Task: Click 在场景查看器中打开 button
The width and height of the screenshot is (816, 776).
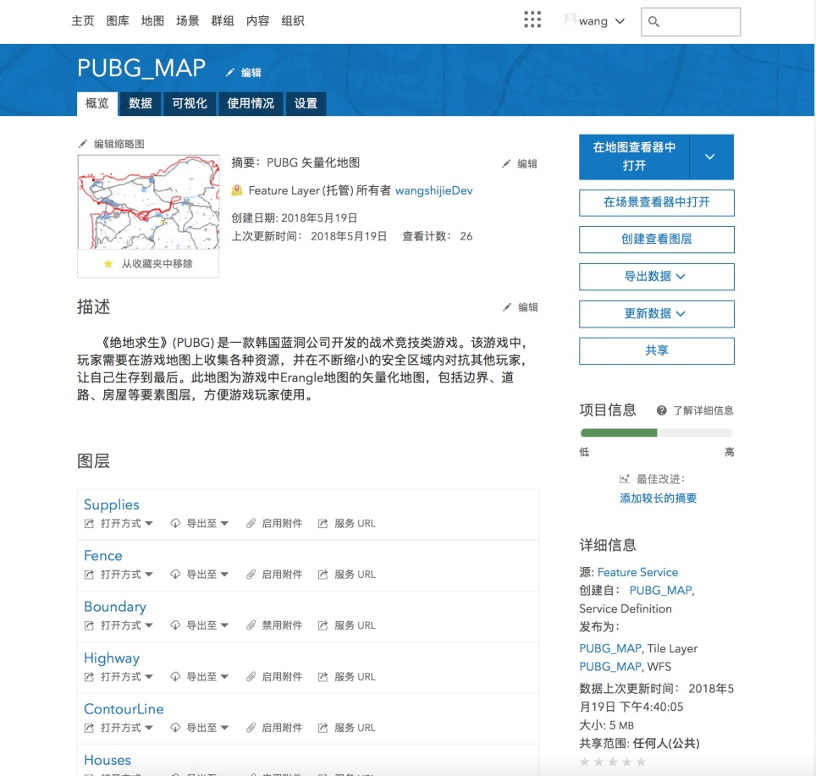Action: pyautogui.click(x=656, y=202)
